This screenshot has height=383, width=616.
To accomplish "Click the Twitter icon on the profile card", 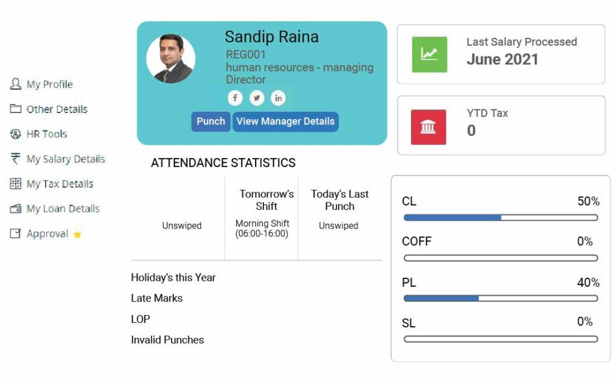I will [x=256, y=97].
